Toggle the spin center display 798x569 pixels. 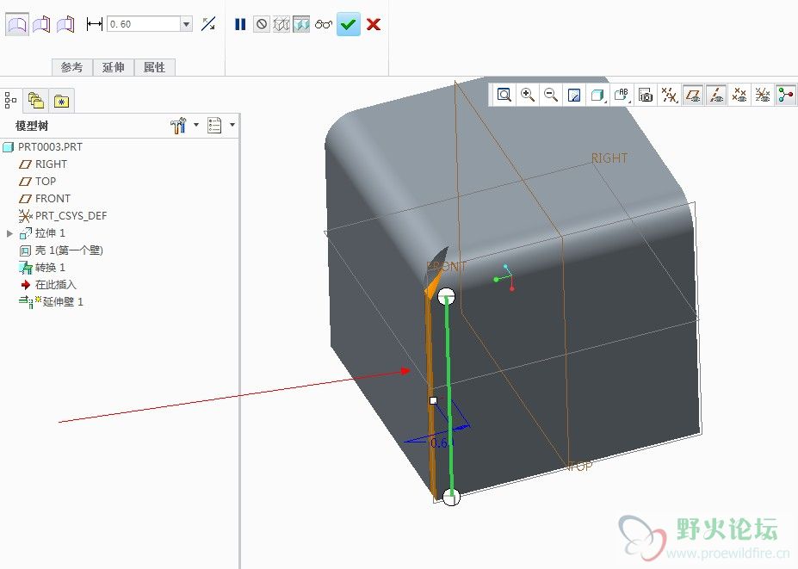click(786, 96)
